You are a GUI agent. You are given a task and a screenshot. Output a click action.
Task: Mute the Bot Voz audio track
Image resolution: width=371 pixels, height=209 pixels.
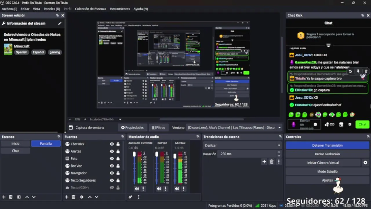tap(159, 189)
